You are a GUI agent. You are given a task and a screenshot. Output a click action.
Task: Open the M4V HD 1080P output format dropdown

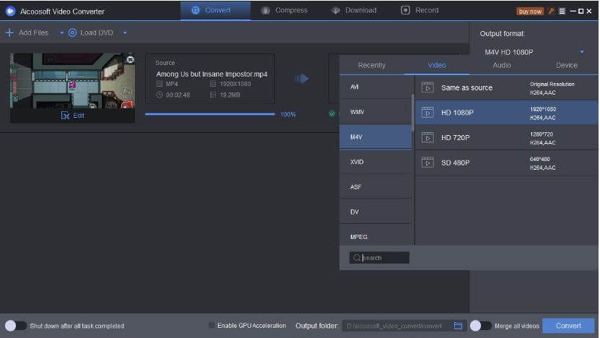(534, 52)
